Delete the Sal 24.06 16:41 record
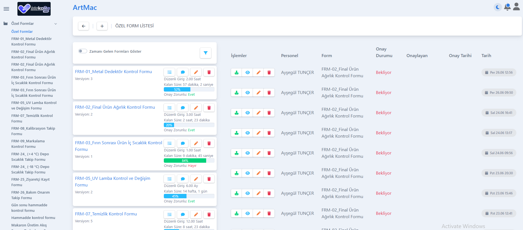Image resolution: width=523 pixels, height=230 pixels. [x=269, y=113]
